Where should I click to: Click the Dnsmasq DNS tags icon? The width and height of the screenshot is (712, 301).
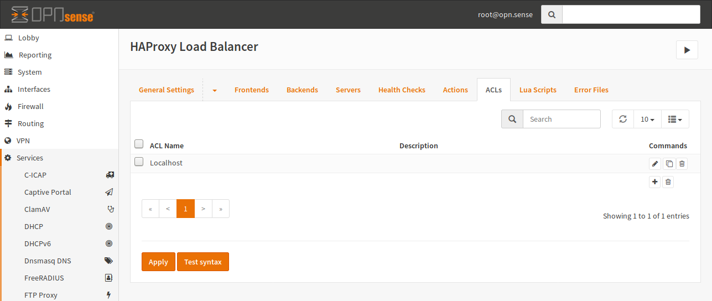(109, 261)
